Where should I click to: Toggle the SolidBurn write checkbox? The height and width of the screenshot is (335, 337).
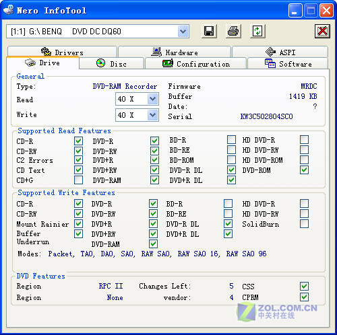point(304,223)
